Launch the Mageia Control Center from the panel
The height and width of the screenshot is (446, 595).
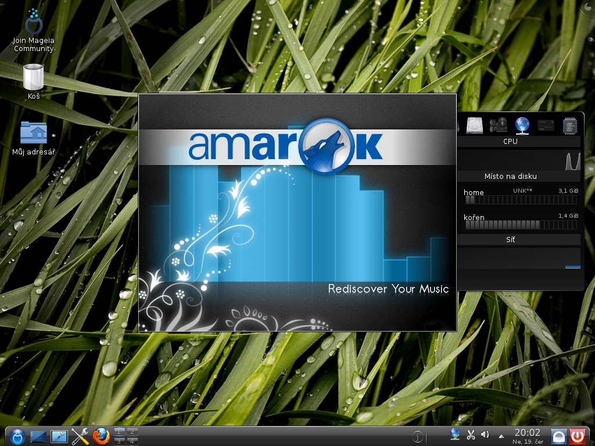point(59,437)
